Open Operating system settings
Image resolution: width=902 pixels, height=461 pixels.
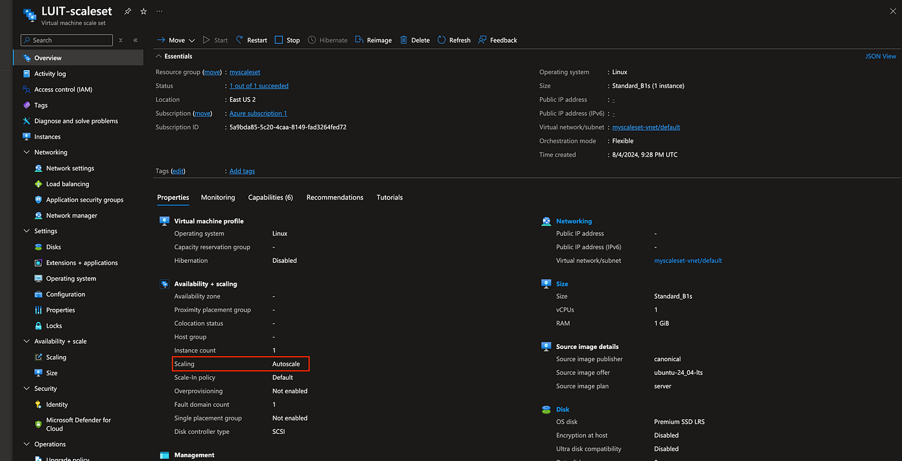pos(71,279)
